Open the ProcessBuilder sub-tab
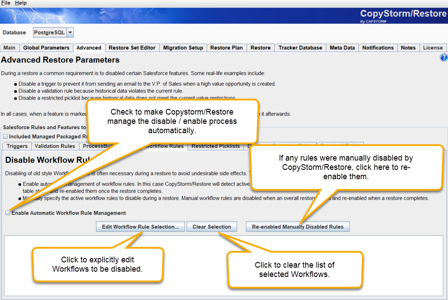The width and height of the screenshot is (448, 300). click(x=97, y=146)
